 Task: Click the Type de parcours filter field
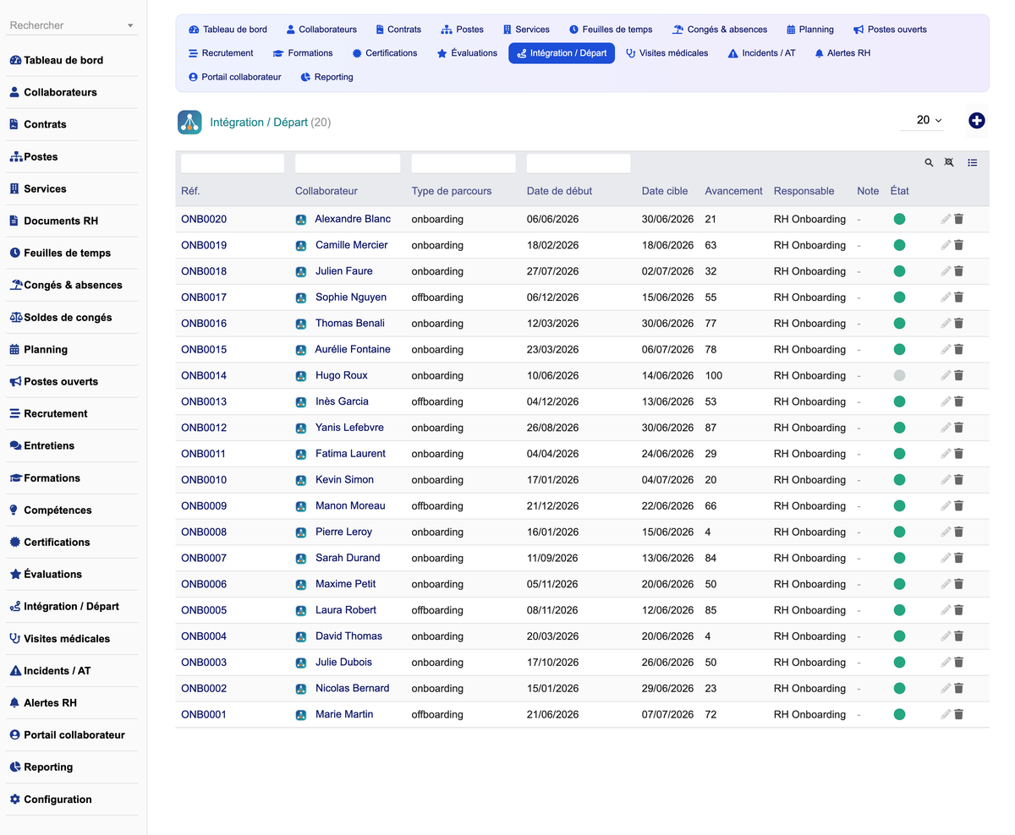[464, 163]
